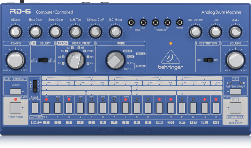Toggle step 6 2PPQ button
This screenshot has width=251, height=148.
103,108
